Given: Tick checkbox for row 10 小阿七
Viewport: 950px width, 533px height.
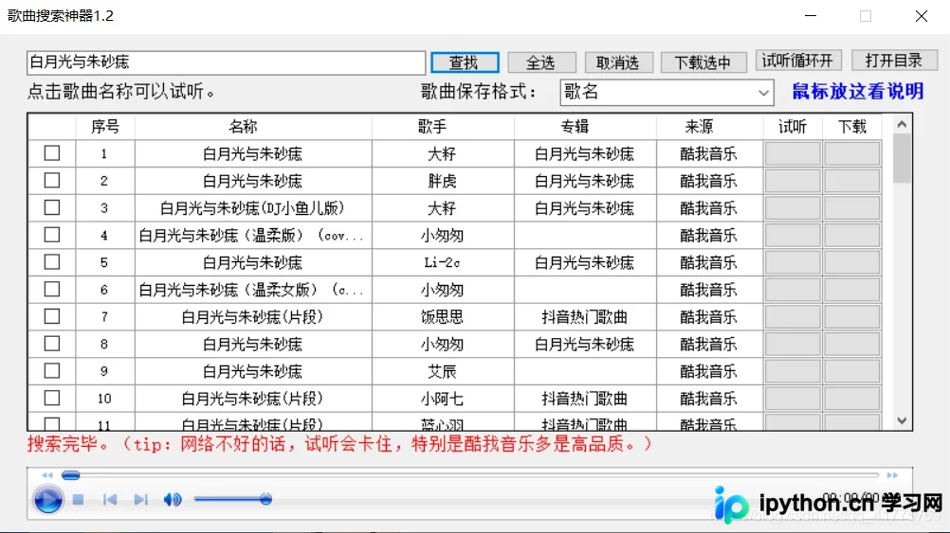Looking at the screenshot, I should [x=52, y=398].
